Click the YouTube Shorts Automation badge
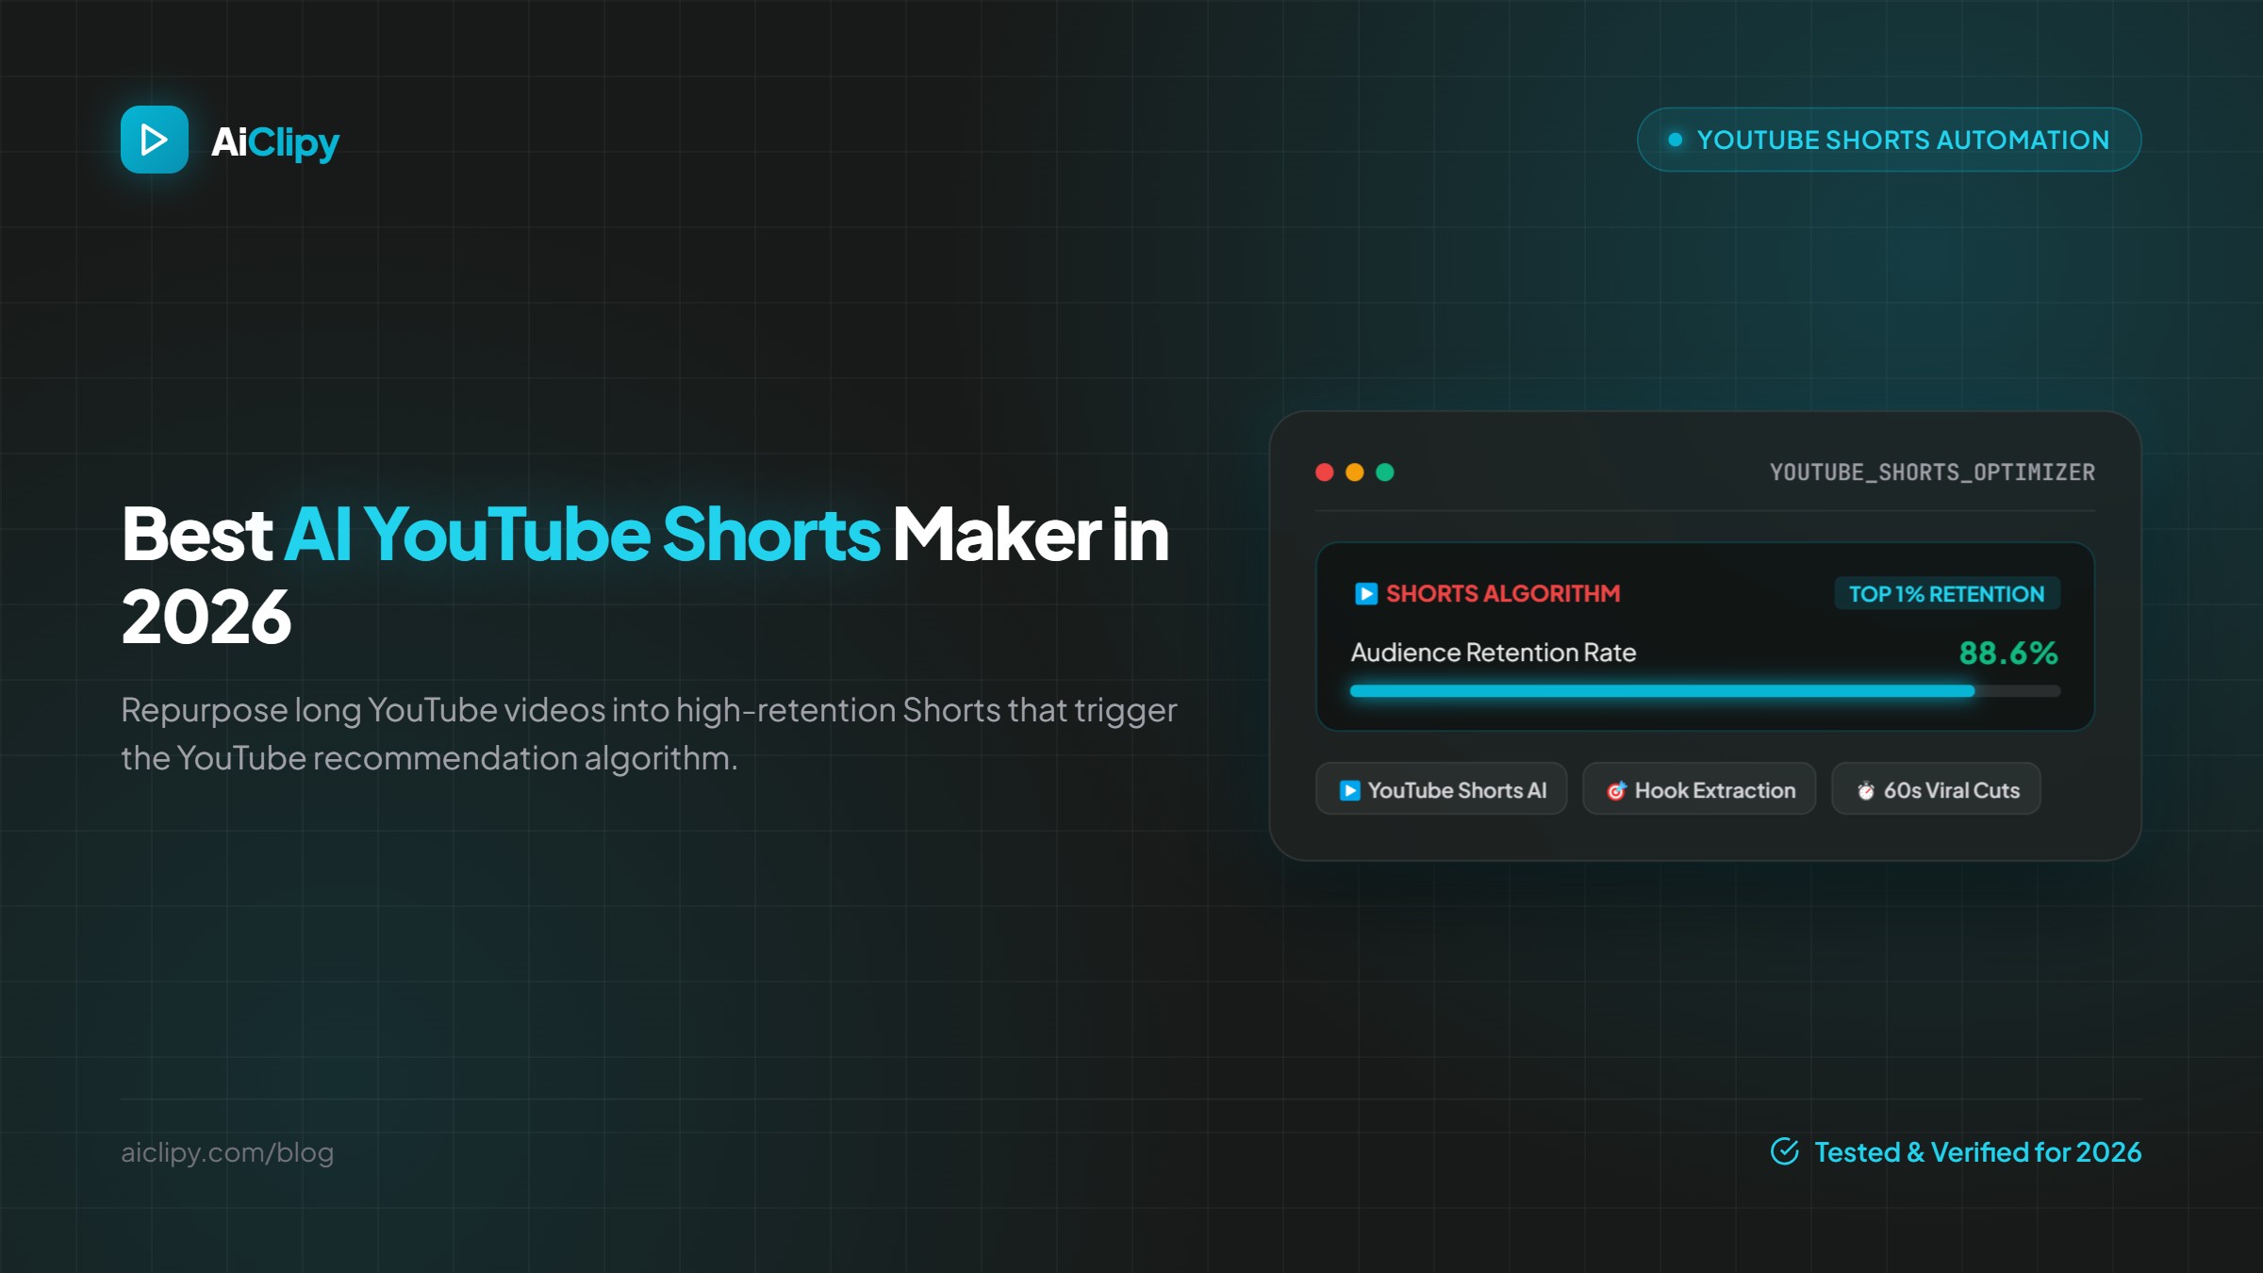2263x1273 pixels. (1889, 140)
